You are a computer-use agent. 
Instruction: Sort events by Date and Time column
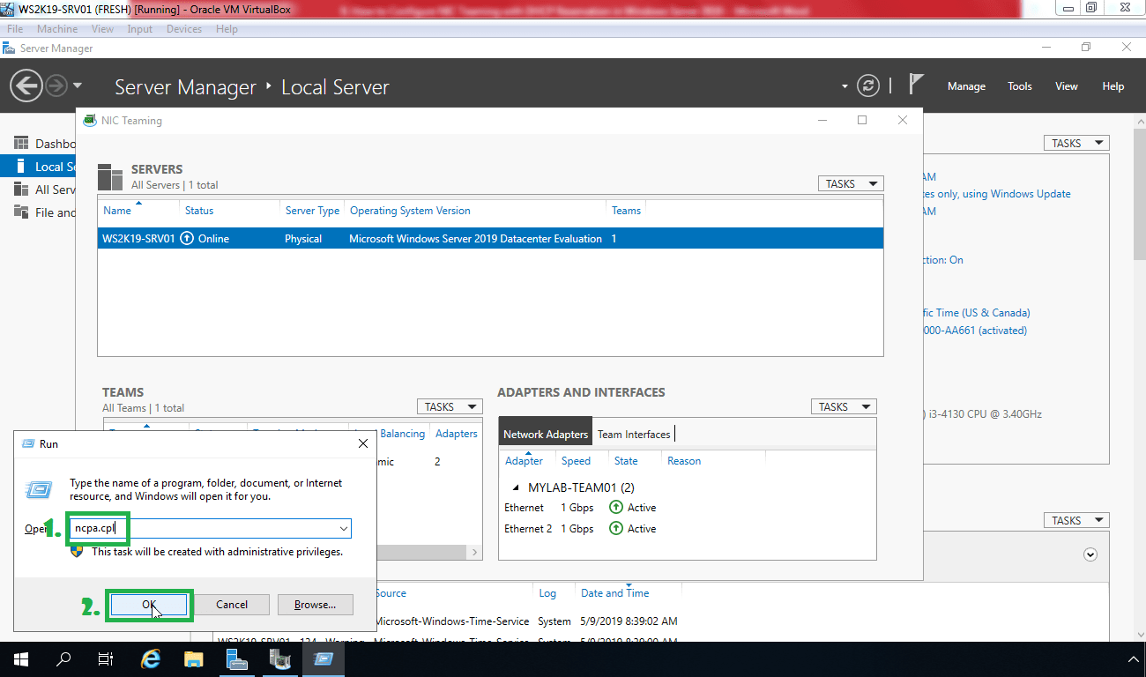[x=614, y=593]
